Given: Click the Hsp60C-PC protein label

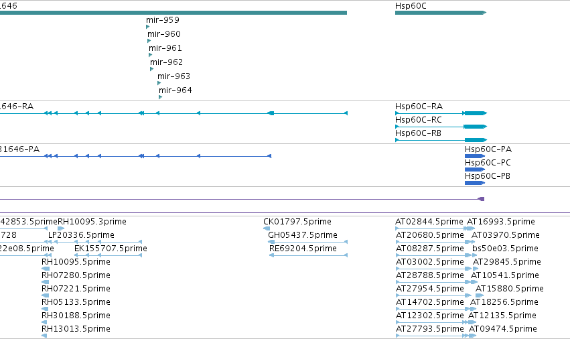Looking at the screenshot, I should 488,163.
